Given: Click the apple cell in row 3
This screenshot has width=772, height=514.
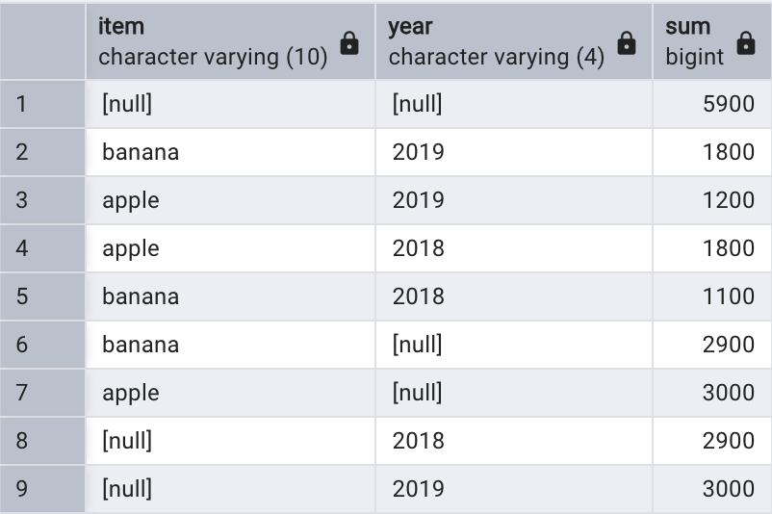Looking at the screenshot, I should click(230, 200).
